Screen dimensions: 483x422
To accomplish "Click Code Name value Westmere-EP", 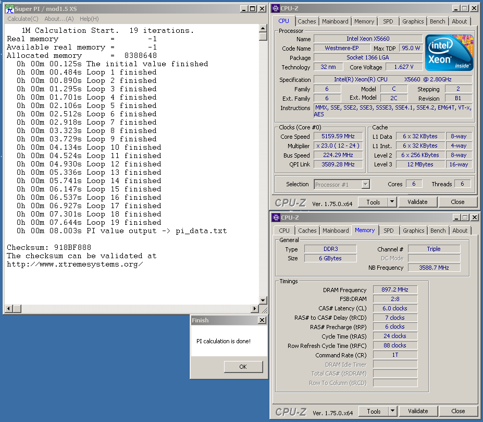I will tap(342, 48).
